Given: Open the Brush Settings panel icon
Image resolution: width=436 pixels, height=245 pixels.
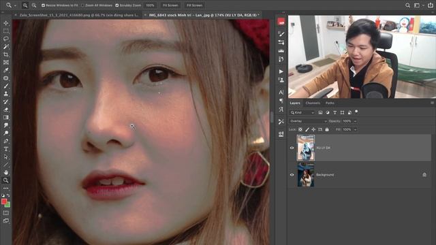Looking at the screenshot, I should 281,34.
